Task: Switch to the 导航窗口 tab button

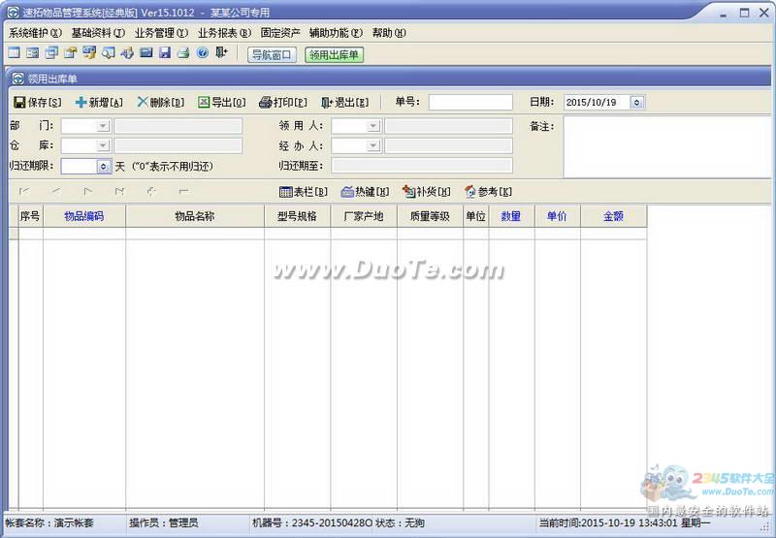Action: tap(272, 55)
